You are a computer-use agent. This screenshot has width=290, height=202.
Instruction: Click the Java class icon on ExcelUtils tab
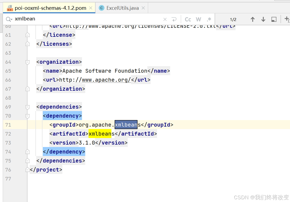pyautogui.click(x=101, y=8)
